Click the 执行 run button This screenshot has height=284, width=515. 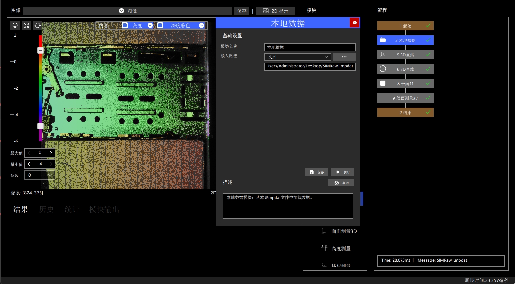(x=342, y=172)
